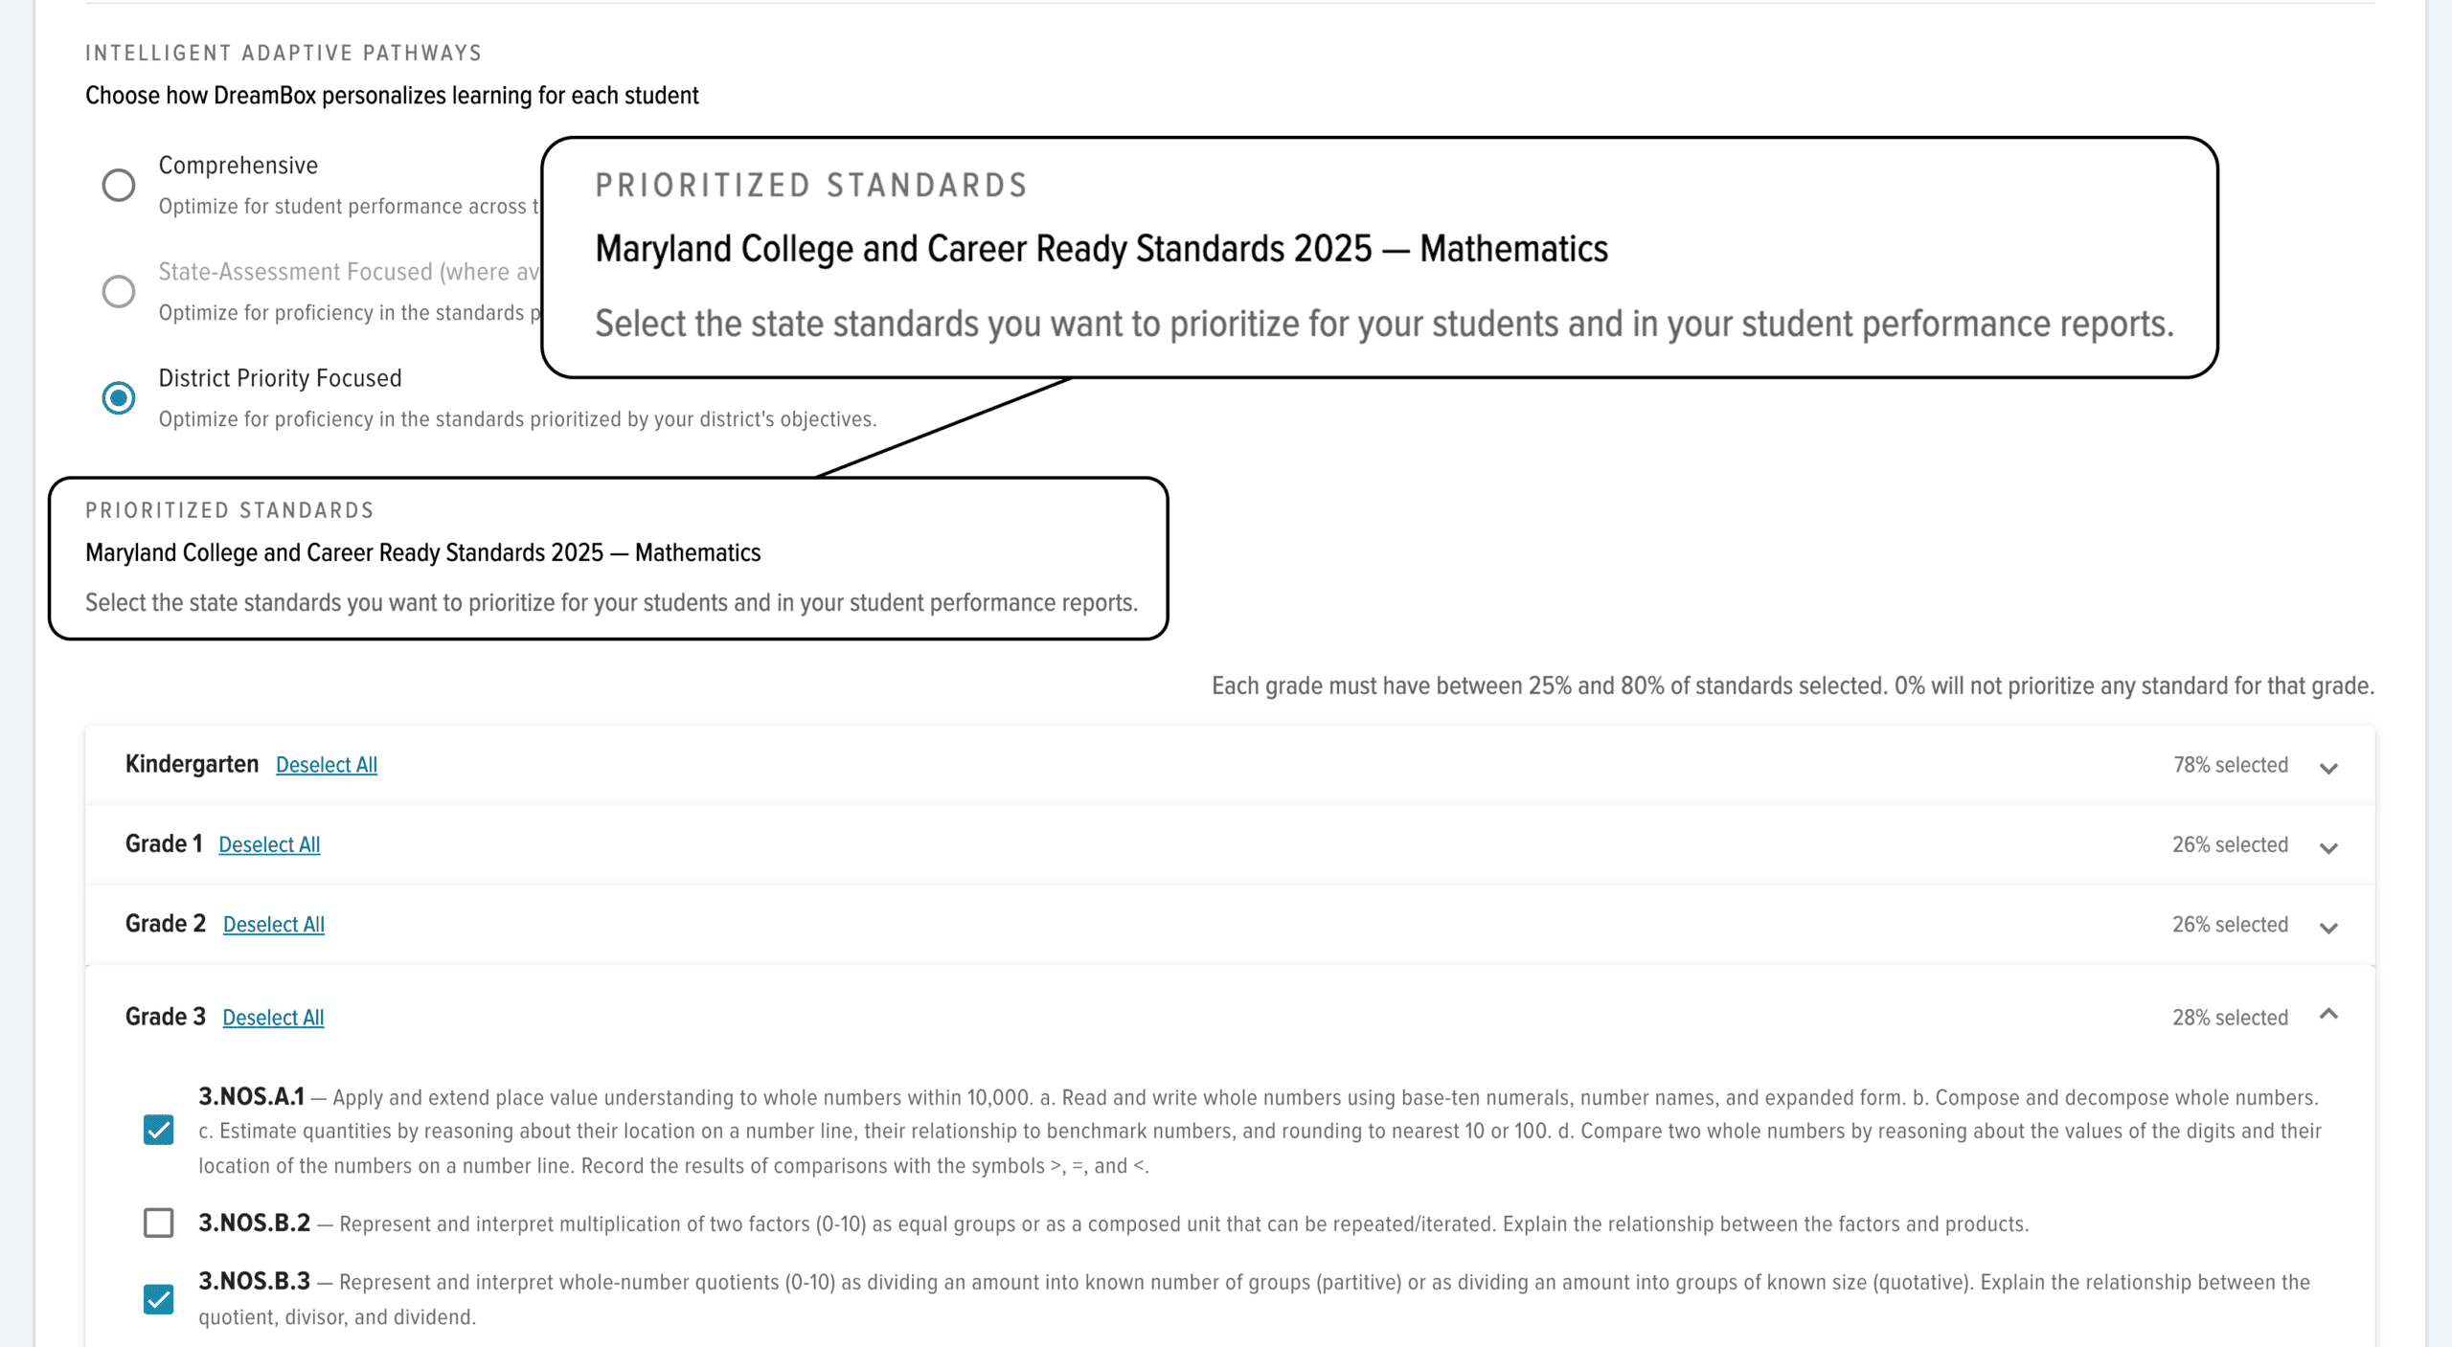This screenshot has height=1347, width=2452.
Task: Uncheck the 3.NOS.A.1 standard checkbox
Action: pos(159,1131)
